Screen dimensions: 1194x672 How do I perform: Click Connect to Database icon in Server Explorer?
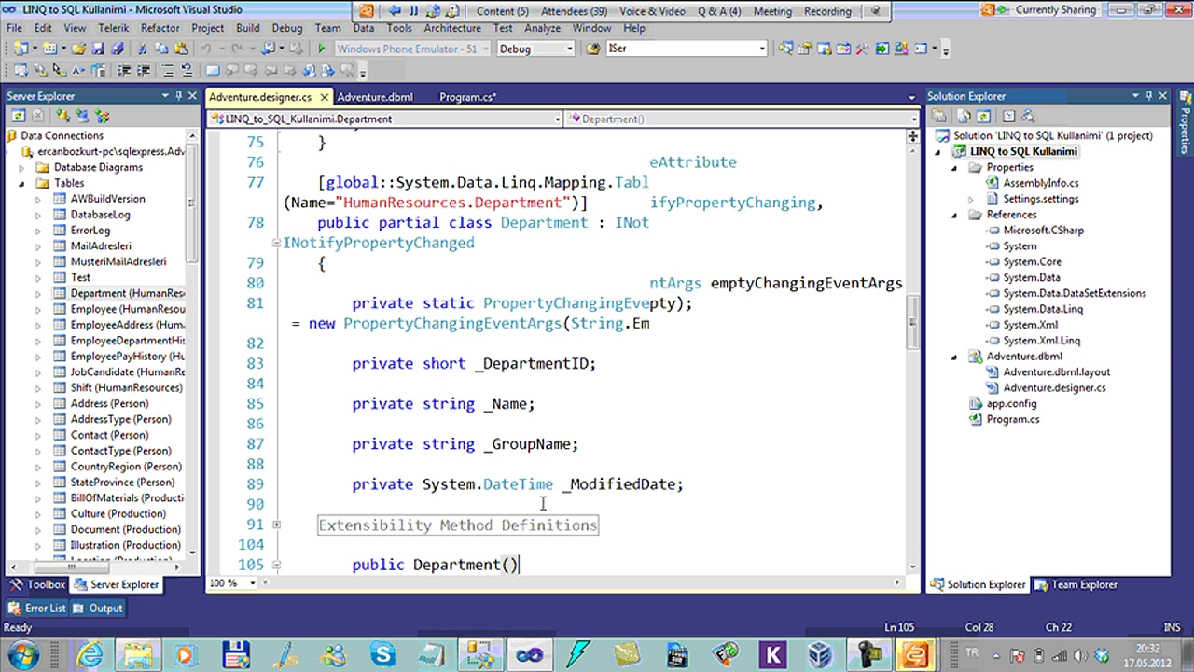(x=62, y=116)
